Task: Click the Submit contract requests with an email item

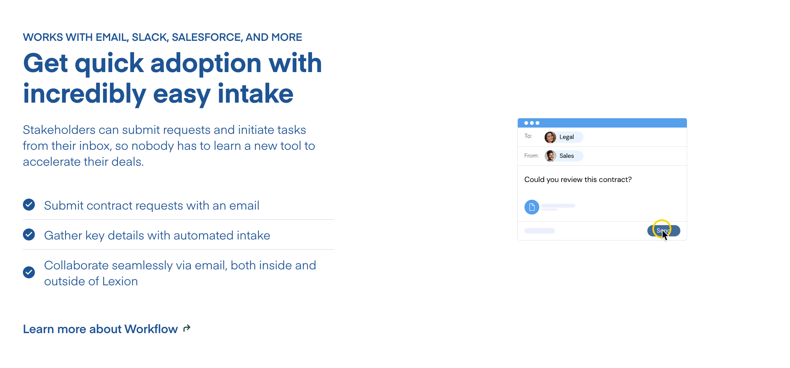Action: [151, 206]
